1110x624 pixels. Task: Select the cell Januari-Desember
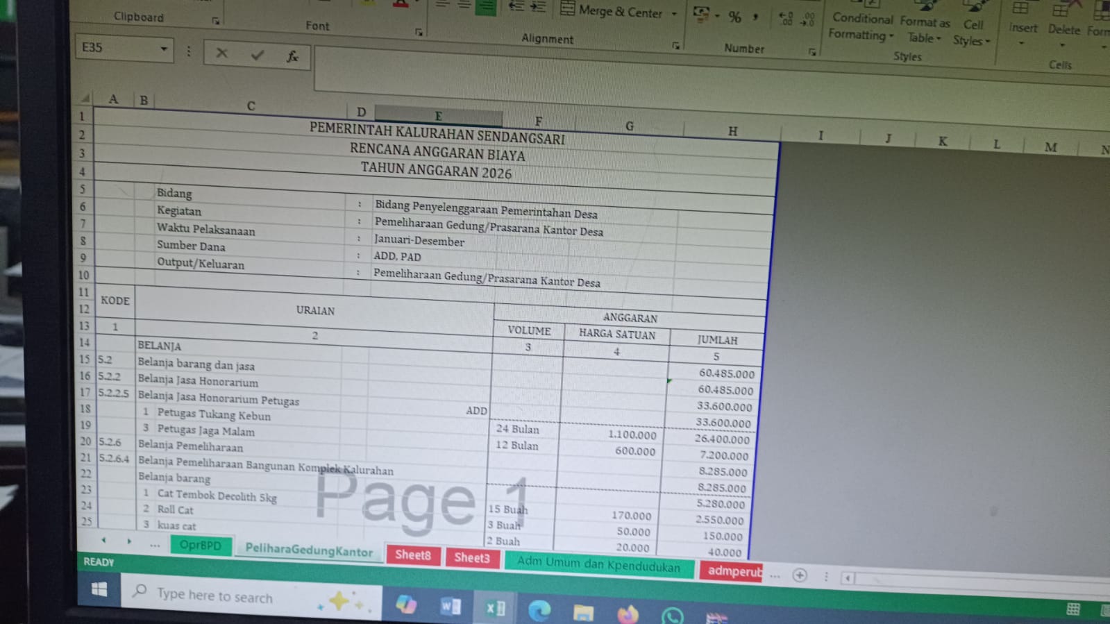[419, 240]
